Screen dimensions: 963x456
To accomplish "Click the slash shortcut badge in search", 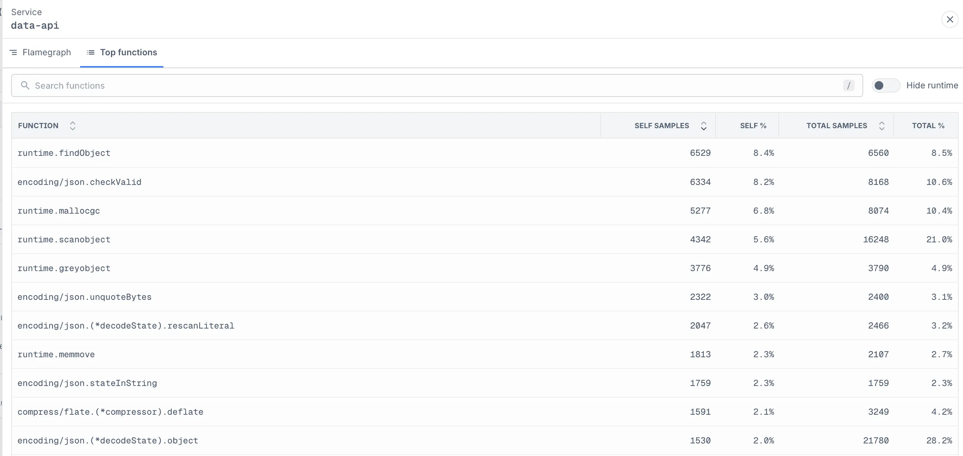I will click(x=848, y=85).
